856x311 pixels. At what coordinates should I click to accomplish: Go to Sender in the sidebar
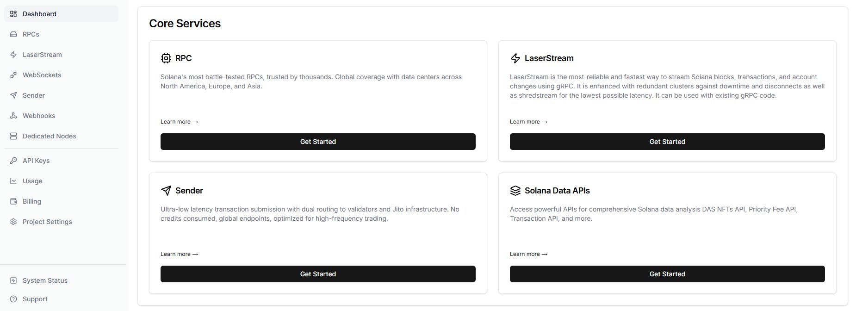point(33,95)
